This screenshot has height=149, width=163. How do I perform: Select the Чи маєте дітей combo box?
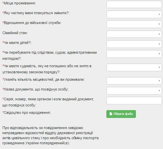click(134, 44)
